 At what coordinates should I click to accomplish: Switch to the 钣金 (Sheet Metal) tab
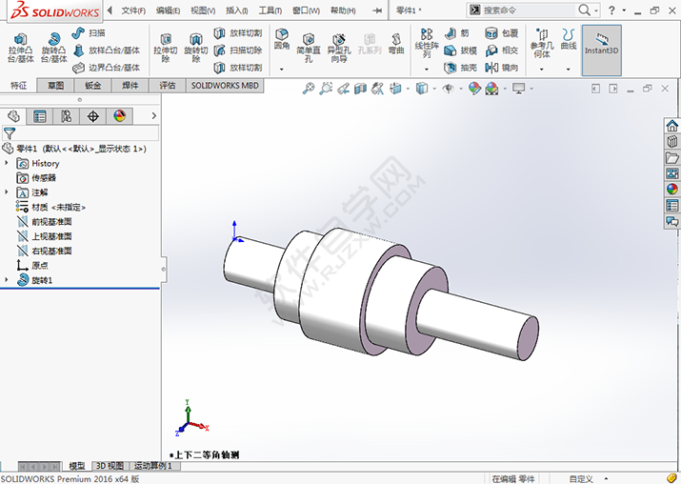[93, 86]
